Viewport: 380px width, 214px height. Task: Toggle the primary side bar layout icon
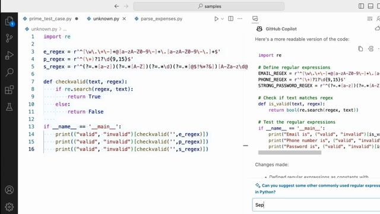(x=361, y=6)
